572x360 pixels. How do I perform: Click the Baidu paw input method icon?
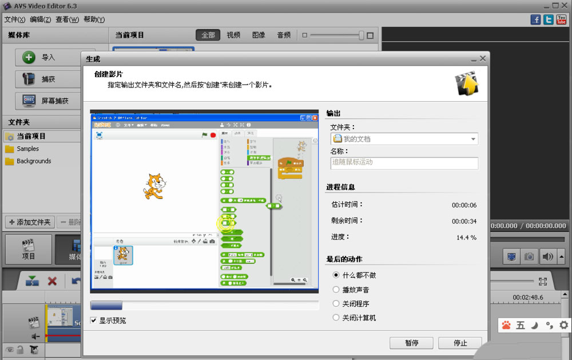point(506,325)
